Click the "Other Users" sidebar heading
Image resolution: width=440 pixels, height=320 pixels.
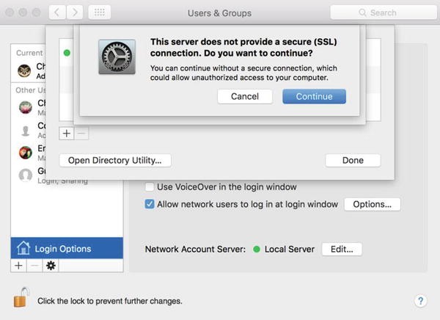click(x=30, y=90)
